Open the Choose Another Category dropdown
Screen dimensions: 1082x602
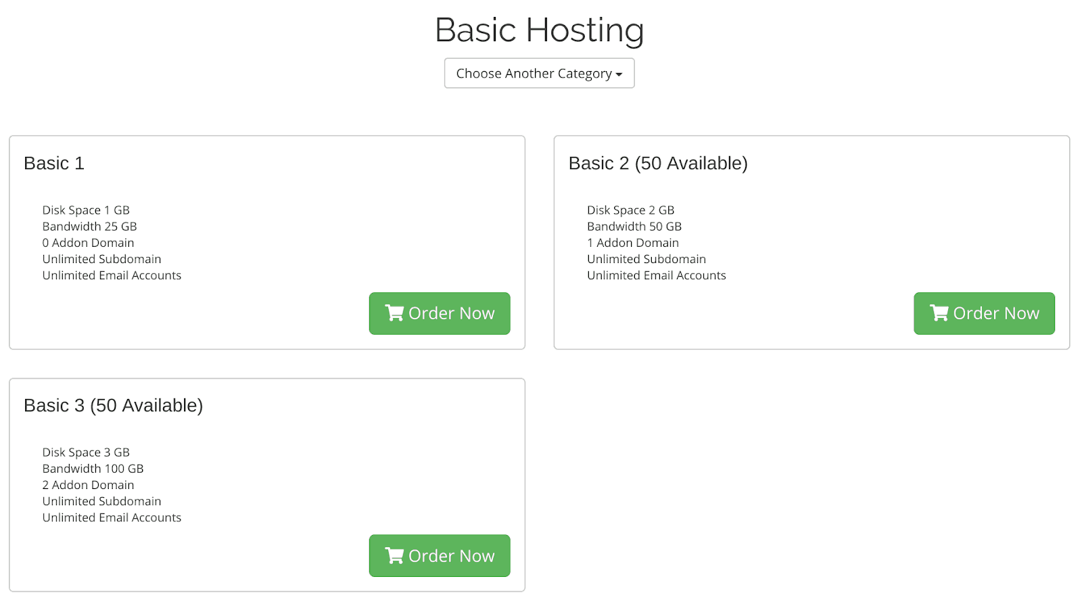[539, 73]
